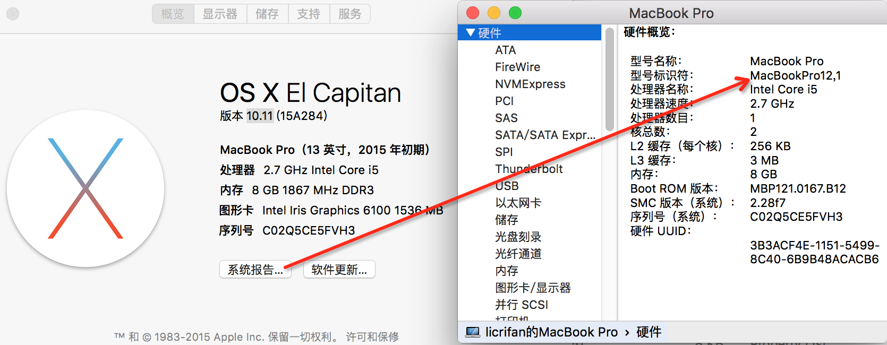This screenshot has height=345, width=887.
Task: Open the 许可和保修 link
Action: click(x=372, y=337)
